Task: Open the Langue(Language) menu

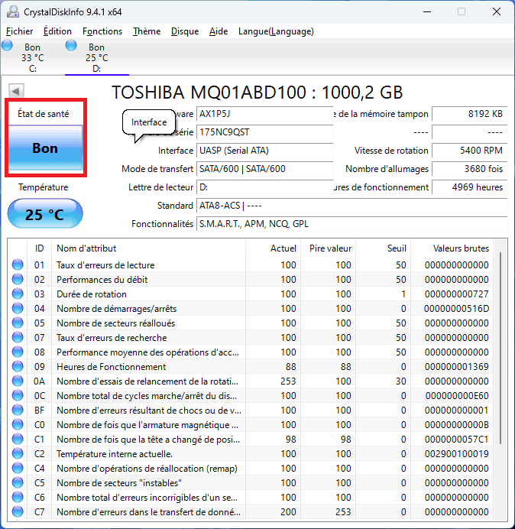Action: coord(276,31)
